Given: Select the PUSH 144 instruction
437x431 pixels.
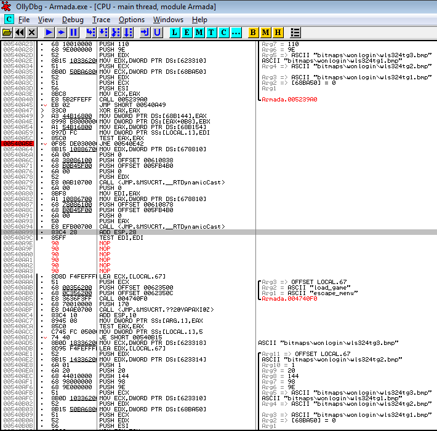Looking at the screenshot, I should click(x=114, y=376).
